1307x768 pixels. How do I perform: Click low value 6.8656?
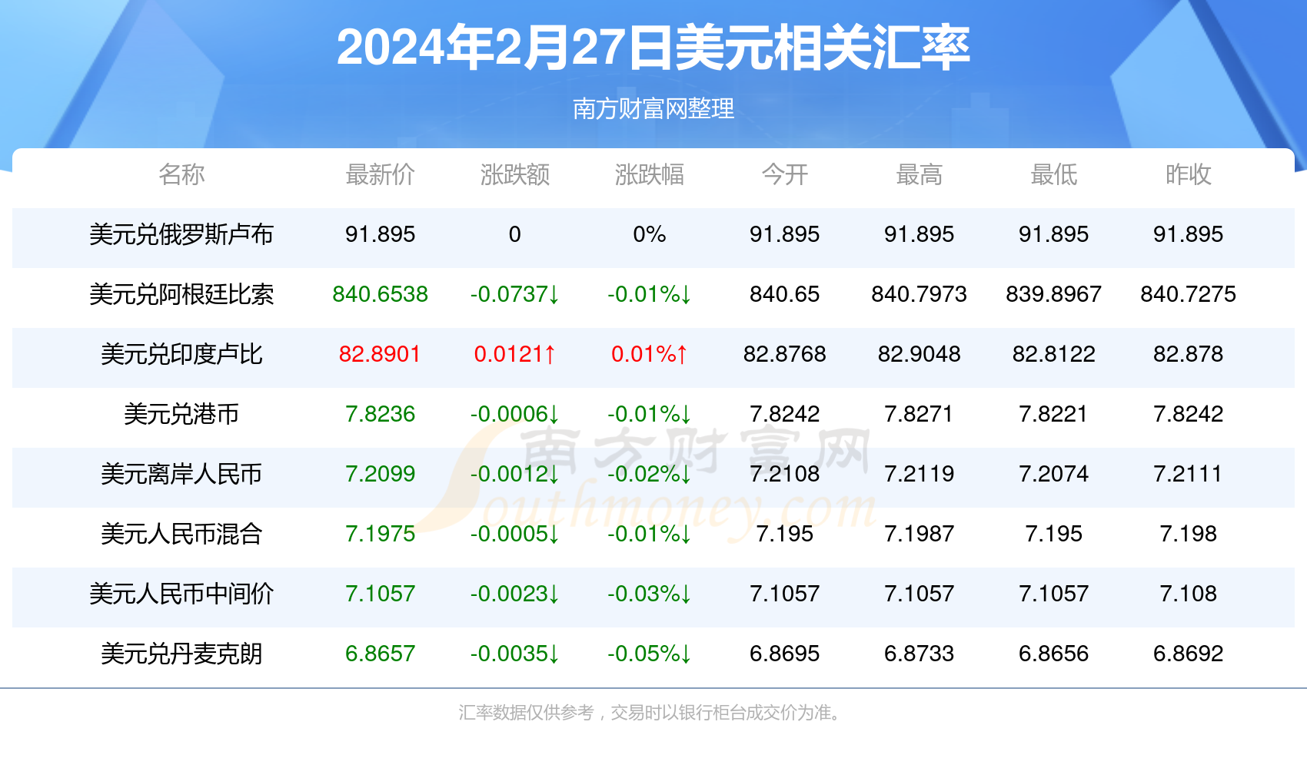tap(1053, 654)
